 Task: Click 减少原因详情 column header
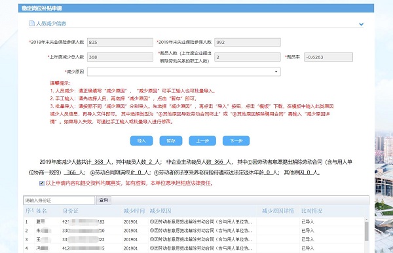278,211
